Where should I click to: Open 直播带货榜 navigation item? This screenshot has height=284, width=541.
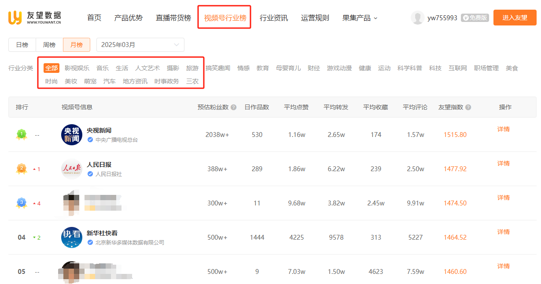pos(173,18)
